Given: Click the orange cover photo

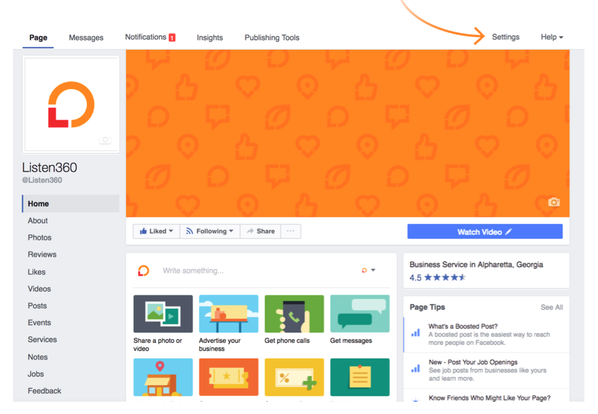Looking at the screenshot, I should (x=347, y=133).
